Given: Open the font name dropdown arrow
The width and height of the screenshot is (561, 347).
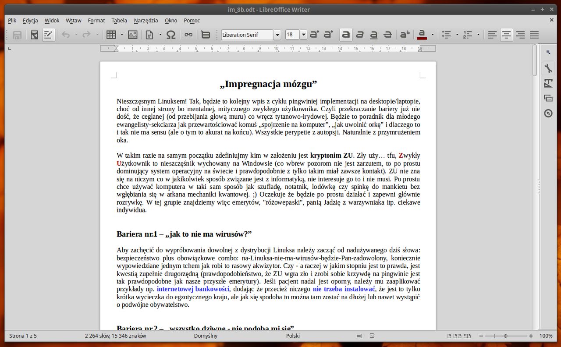Looking at the screenshot, I should click(x=277, y=35).
